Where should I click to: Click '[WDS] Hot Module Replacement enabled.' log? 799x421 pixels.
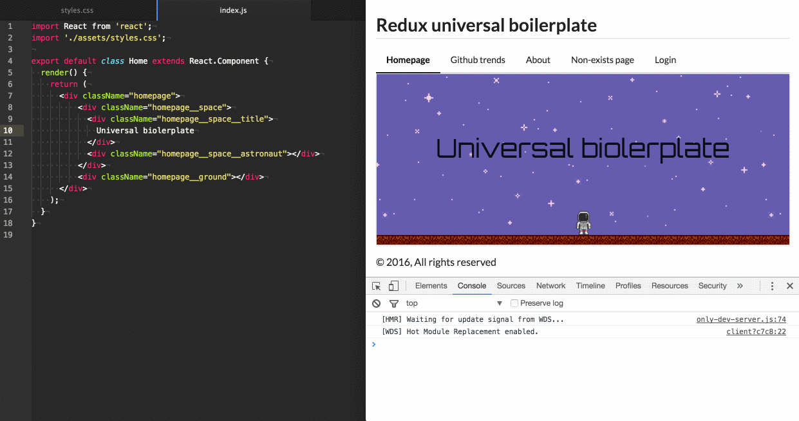pos(460,332)
